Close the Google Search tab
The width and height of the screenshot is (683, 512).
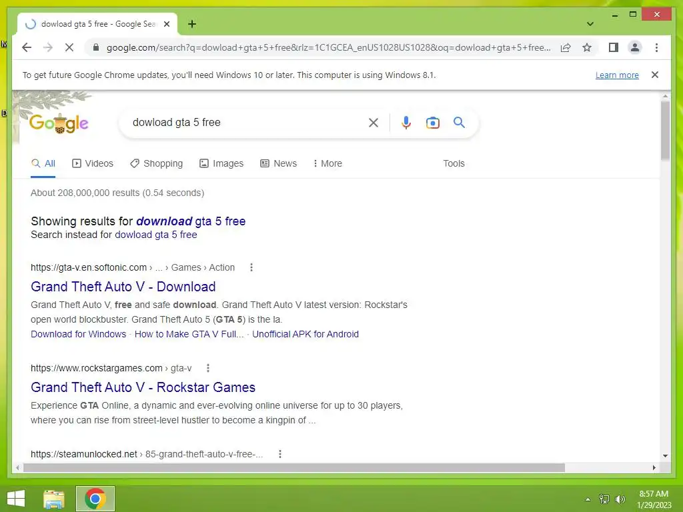pyautogui.click(x=166, y=24)
